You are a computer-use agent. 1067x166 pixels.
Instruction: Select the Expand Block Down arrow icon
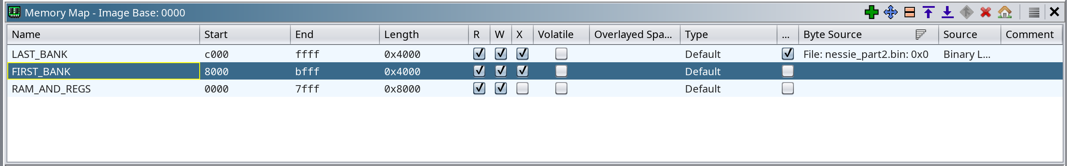pyautogui.click(x=947, y=12)
